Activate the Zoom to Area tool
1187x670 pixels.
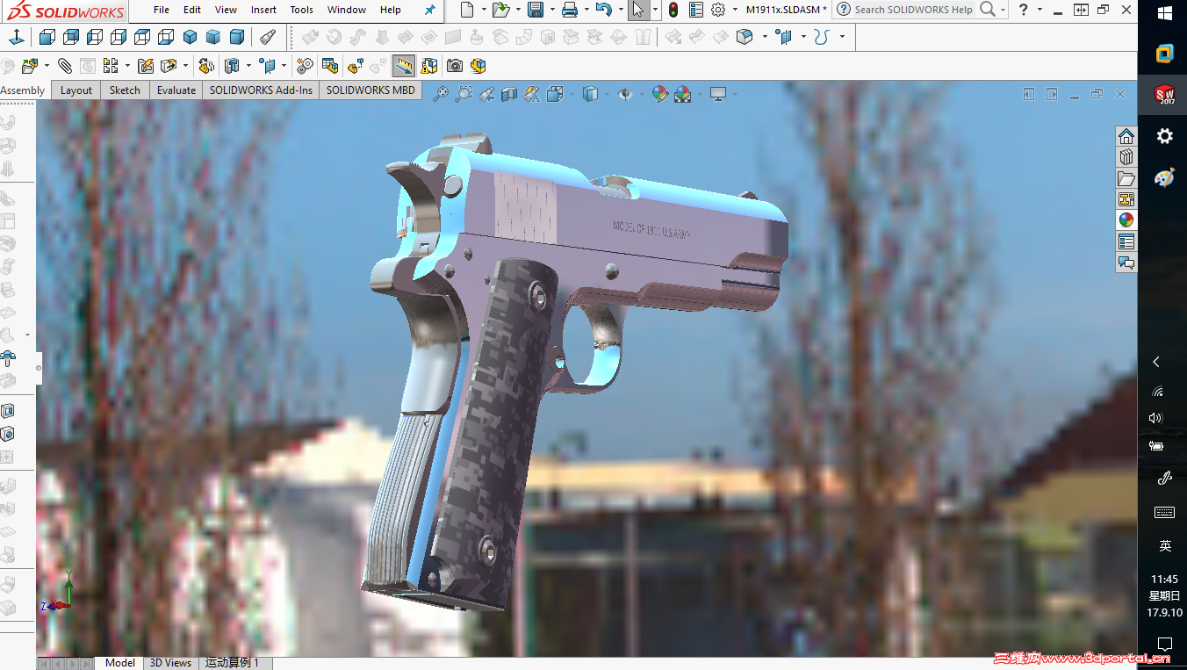(x=464, y=94)
